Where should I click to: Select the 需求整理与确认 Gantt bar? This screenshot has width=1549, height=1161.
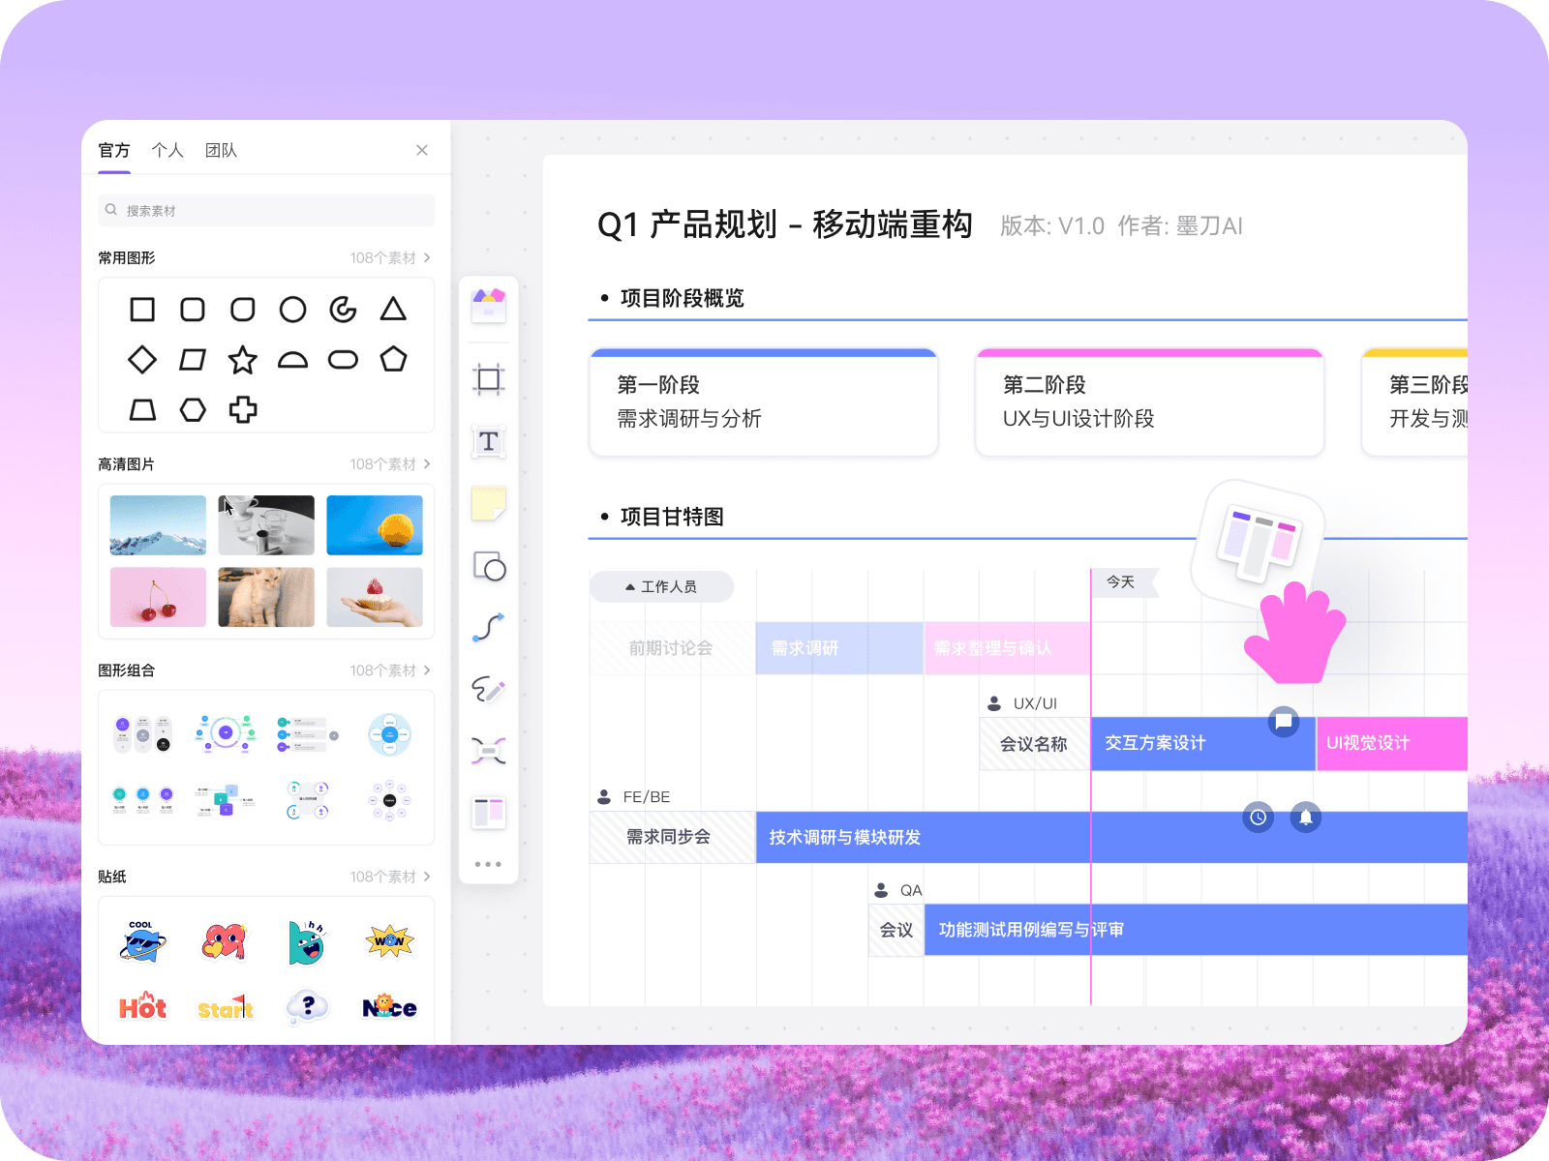point(1007,648)
